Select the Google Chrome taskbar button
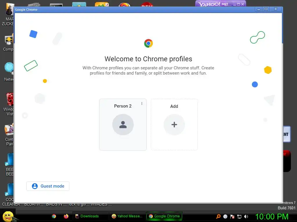 pos(164,216)
